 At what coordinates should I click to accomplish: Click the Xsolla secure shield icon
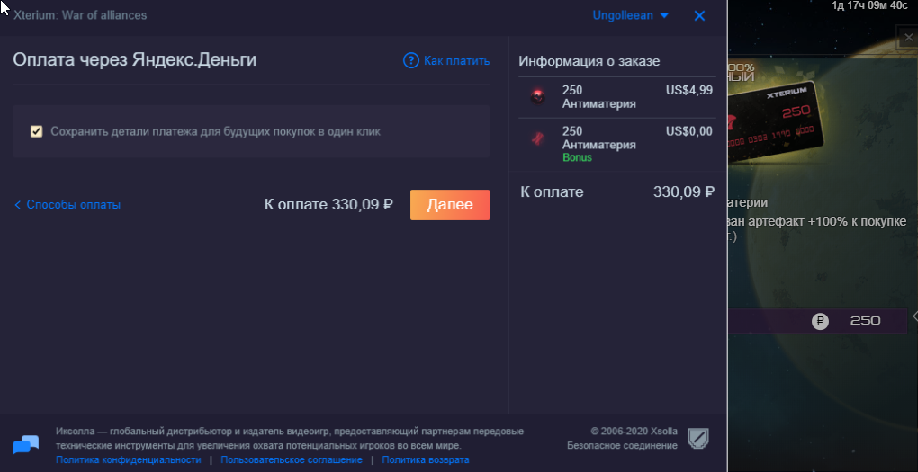pos(697,438)
